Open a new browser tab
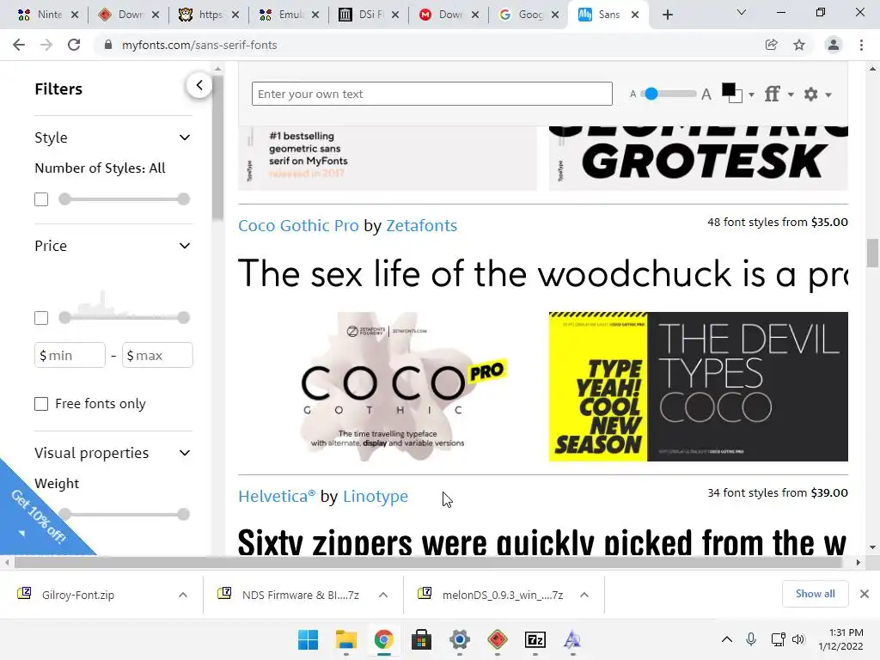The image size is (880, 660). click(667, 15)
